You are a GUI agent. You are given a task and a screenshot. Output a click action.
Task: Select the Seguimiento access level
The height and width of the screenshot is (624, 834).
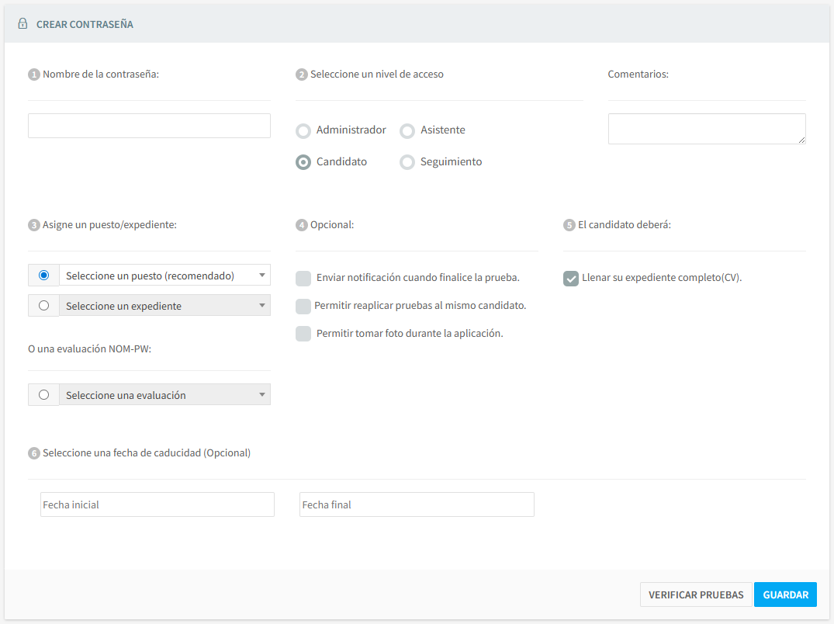pyautogui.click(x=407, y=162)
